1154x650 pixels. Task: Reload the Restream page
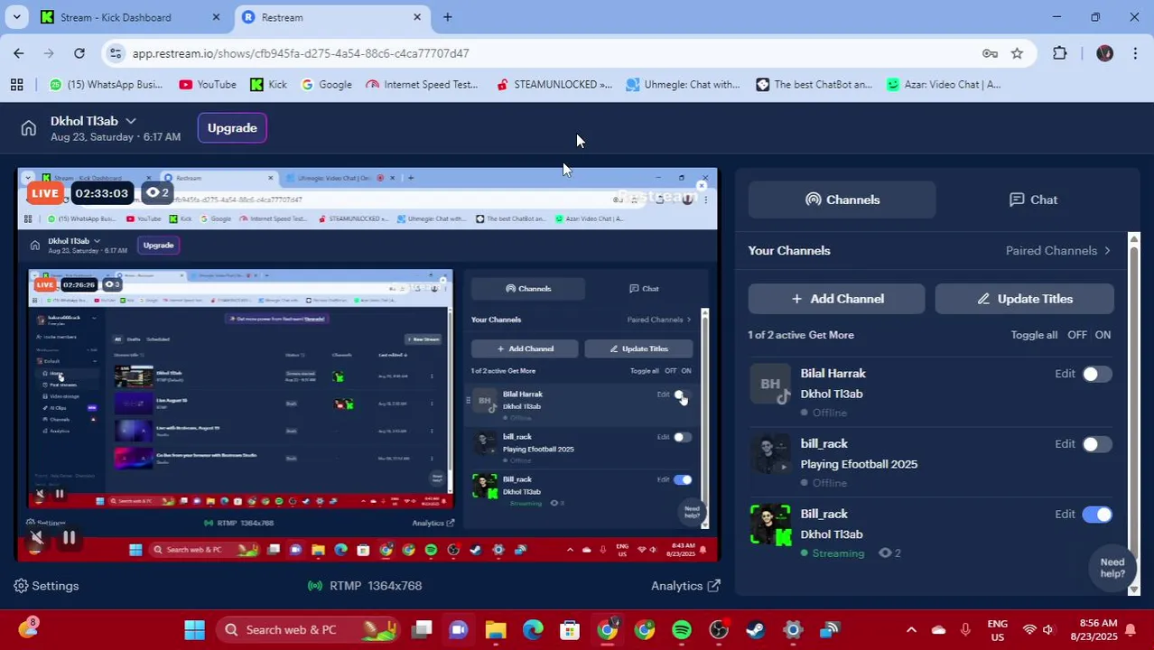click(x=79, y=53)
